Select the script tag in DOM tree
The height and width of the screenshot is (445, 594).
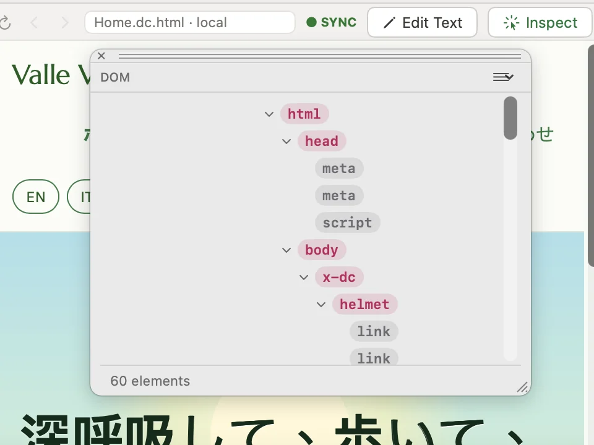[347, 223]
